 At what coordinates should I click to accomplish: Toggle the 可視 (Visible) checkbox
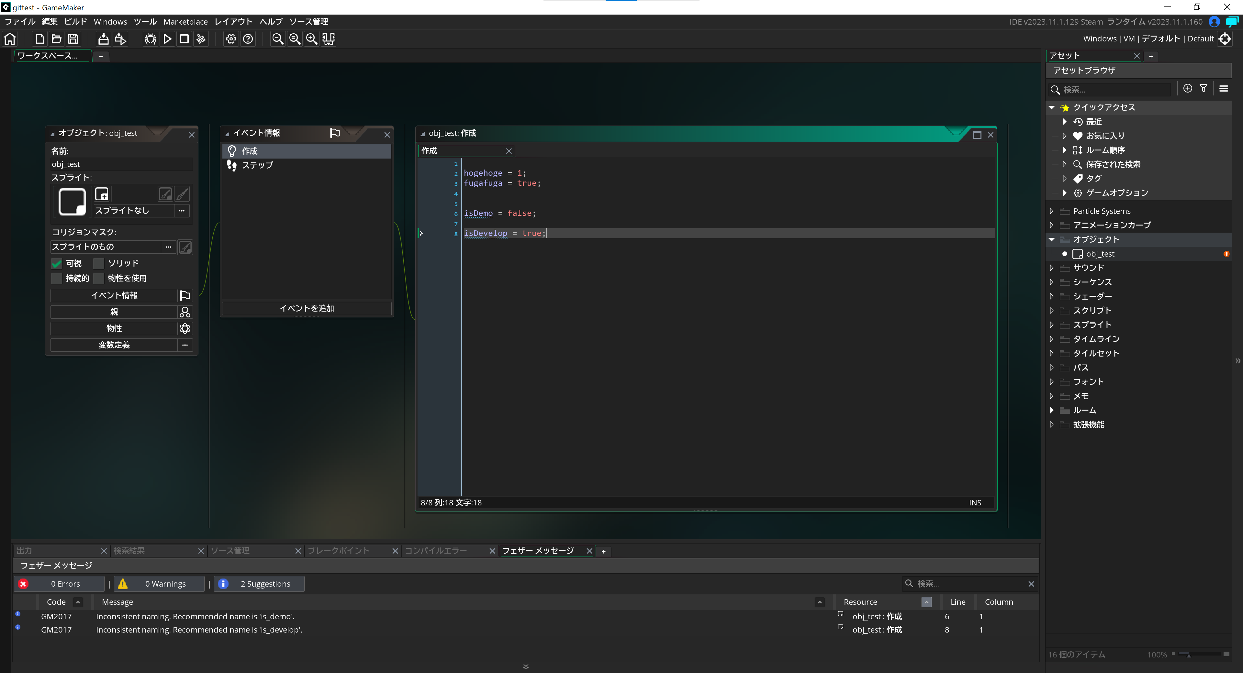point(57,263)
